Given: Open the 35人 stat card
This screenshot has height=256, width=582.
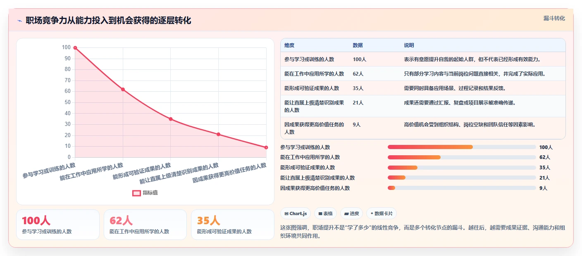Looking at the screenshot, I should (x=233, y=225).
